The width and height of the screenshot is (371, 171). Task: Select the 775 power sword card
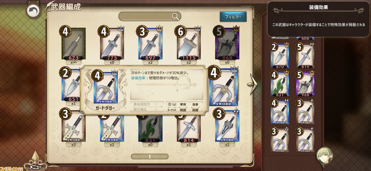[112, 44]
